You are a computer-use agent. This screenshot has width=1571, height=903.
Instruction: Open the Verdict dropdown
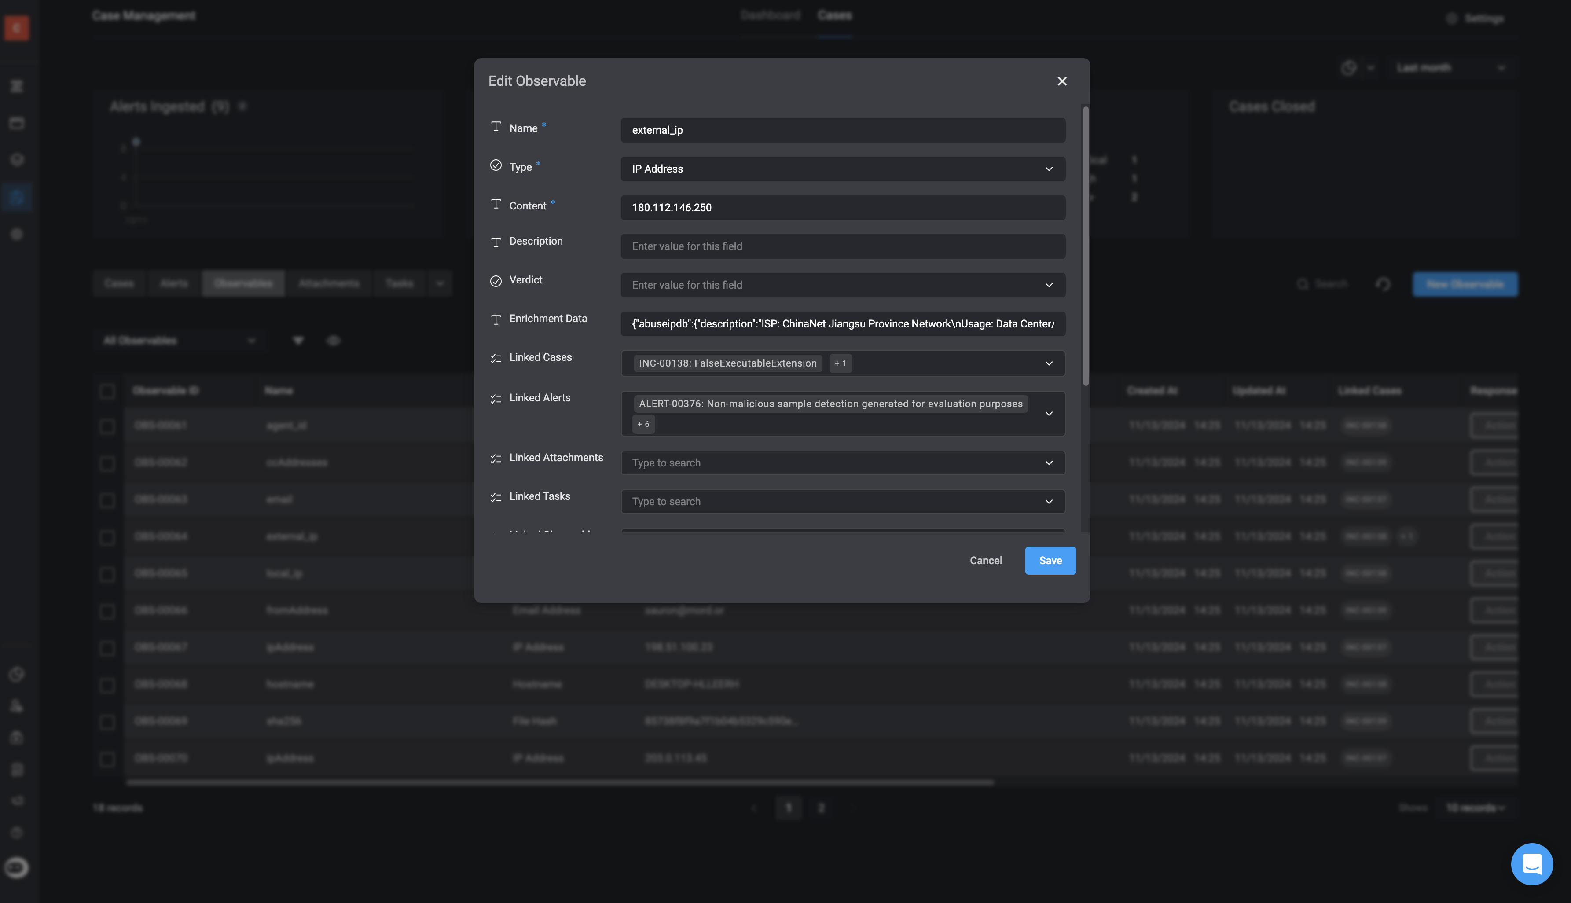tap(843, 285)
